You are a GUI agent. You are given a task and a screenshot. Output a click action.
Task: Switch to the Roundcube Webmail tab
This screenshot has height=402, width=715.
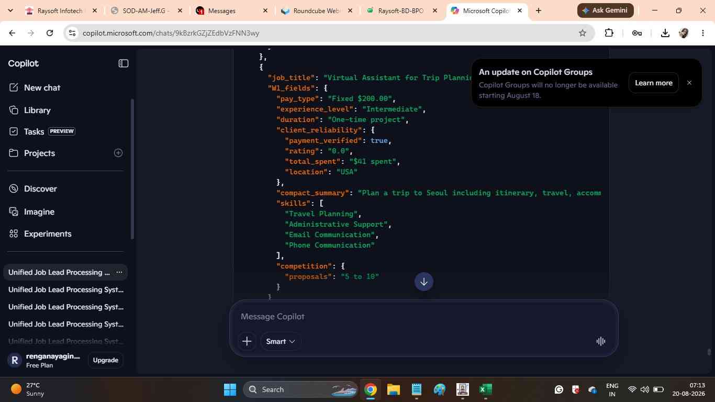(x=316, y=10)
